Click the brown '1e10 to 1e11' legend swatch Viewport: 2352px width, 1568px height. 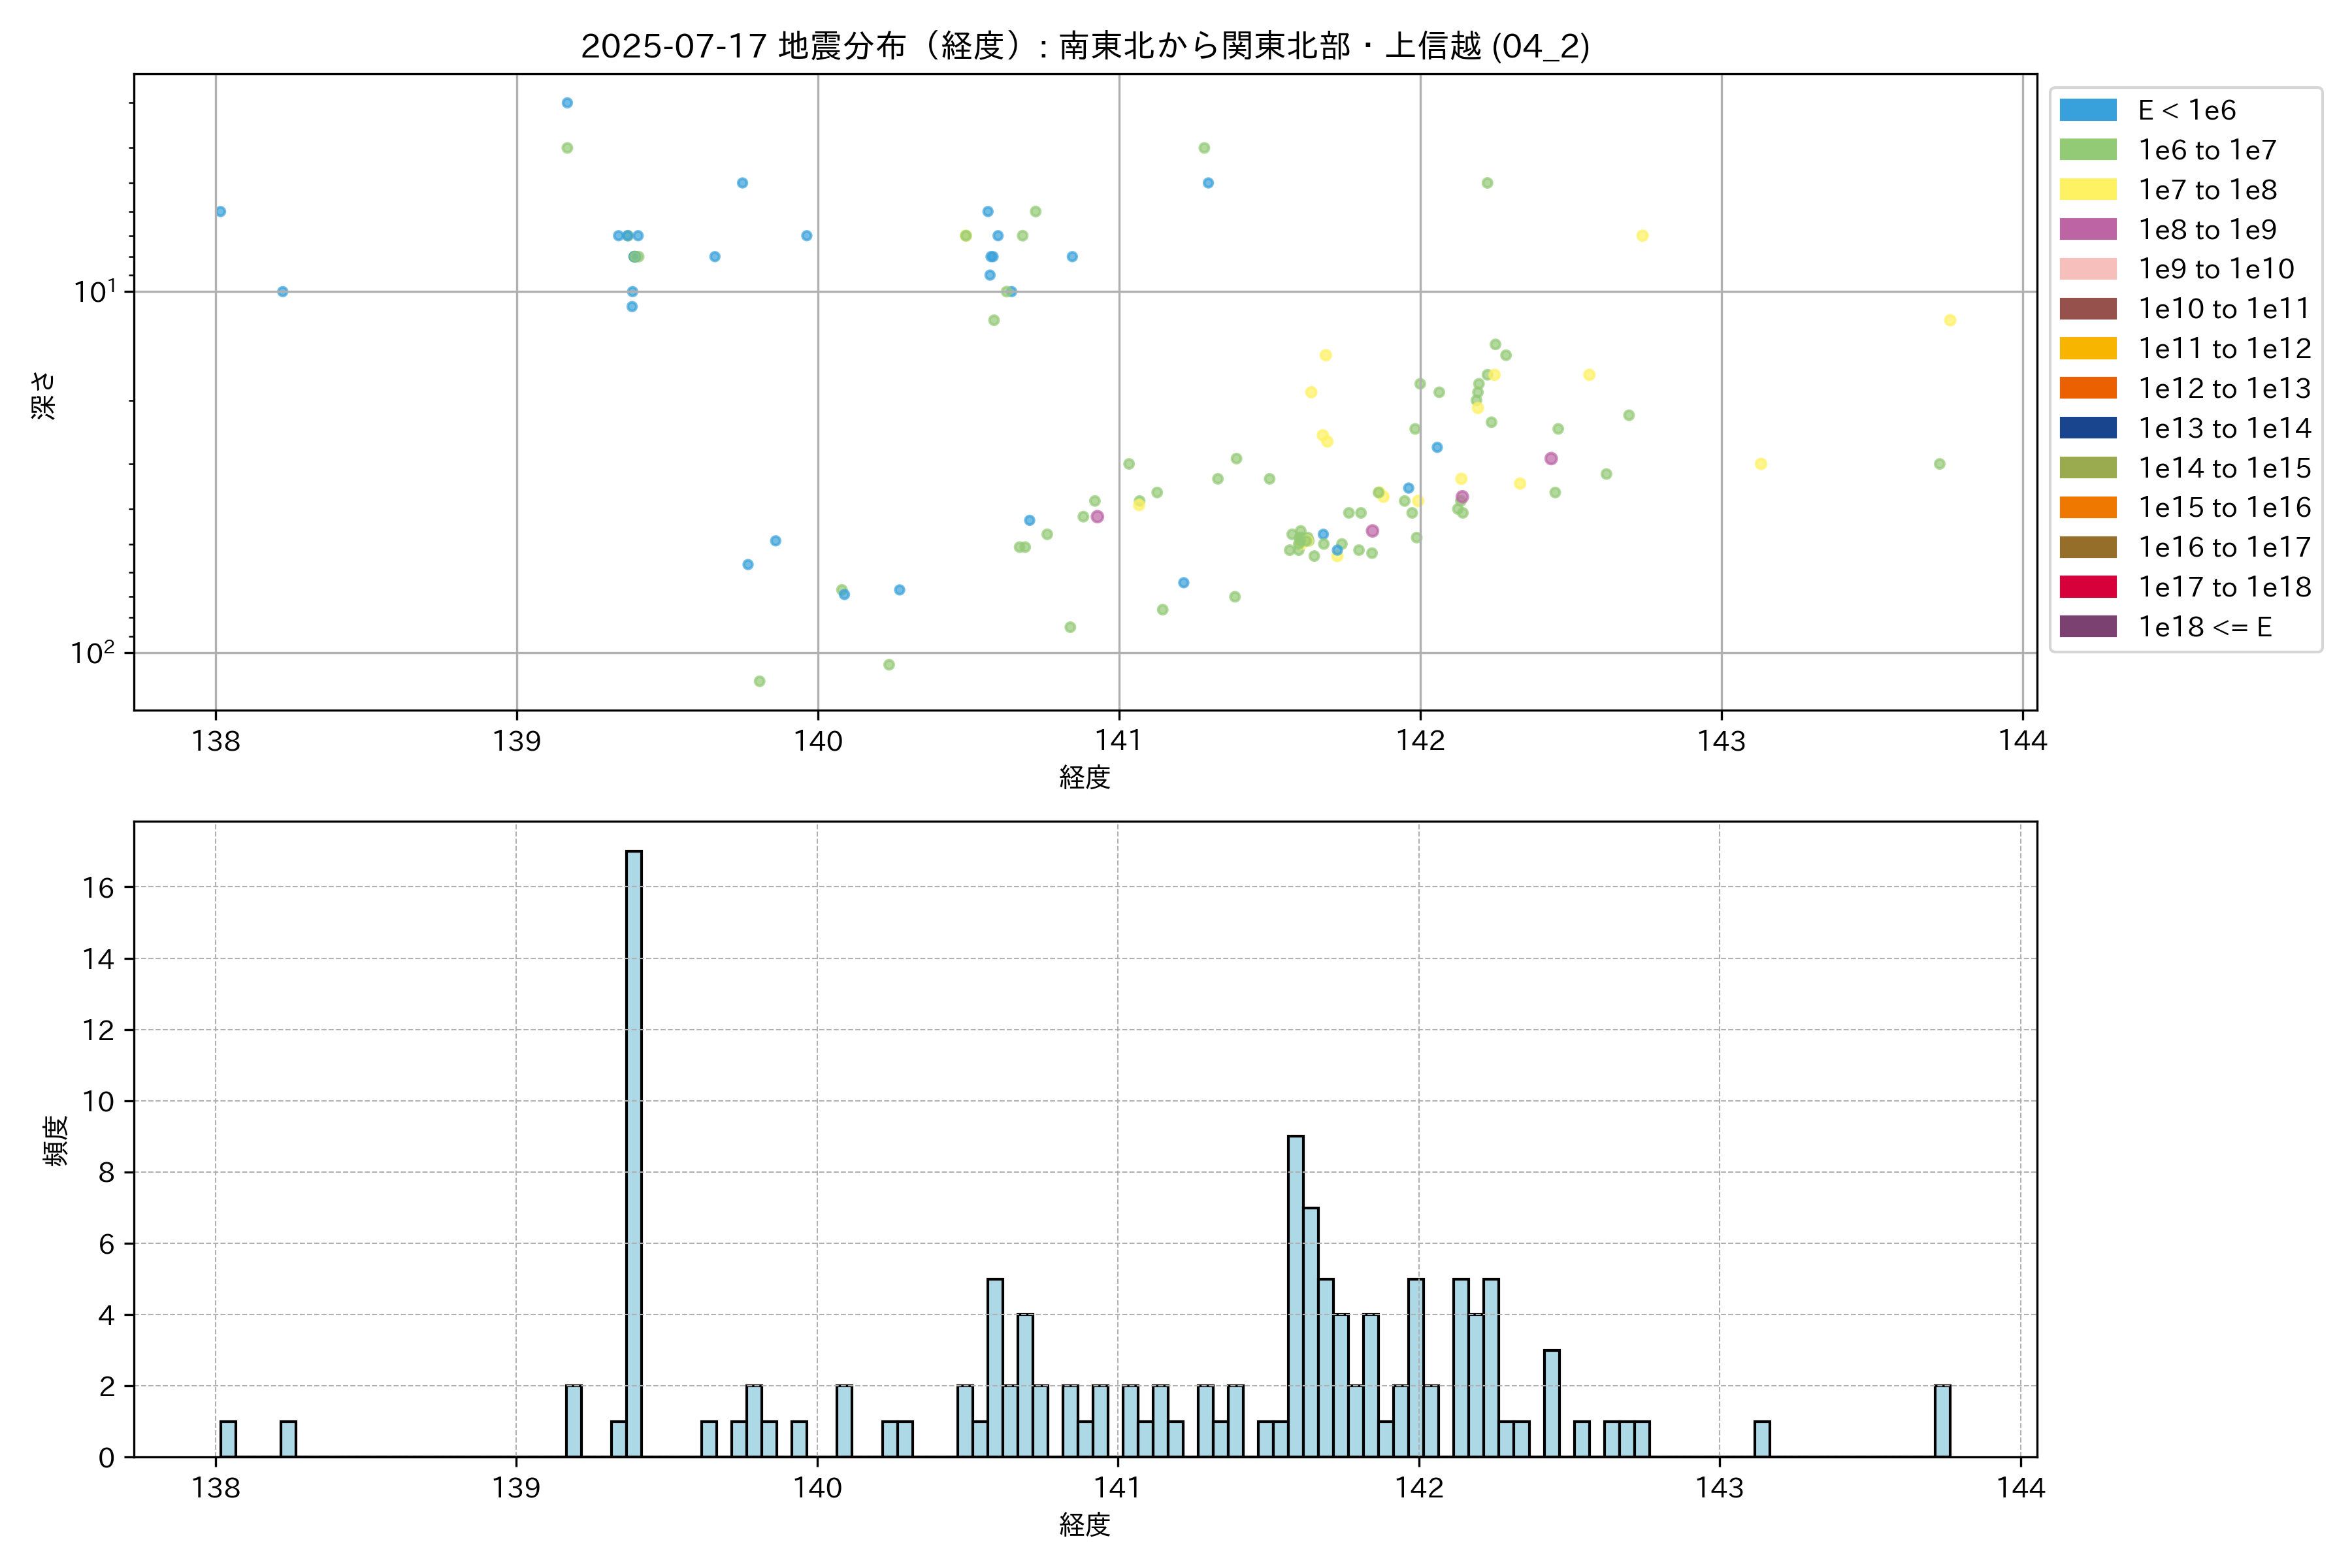point(2087,309)
